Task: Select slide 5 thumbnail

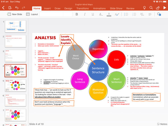Action: tap(15, 85)
